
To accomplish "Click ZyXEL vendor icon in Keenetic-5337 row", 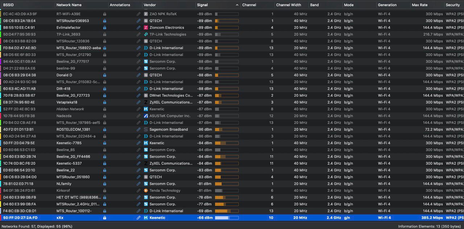I will 146,163.
